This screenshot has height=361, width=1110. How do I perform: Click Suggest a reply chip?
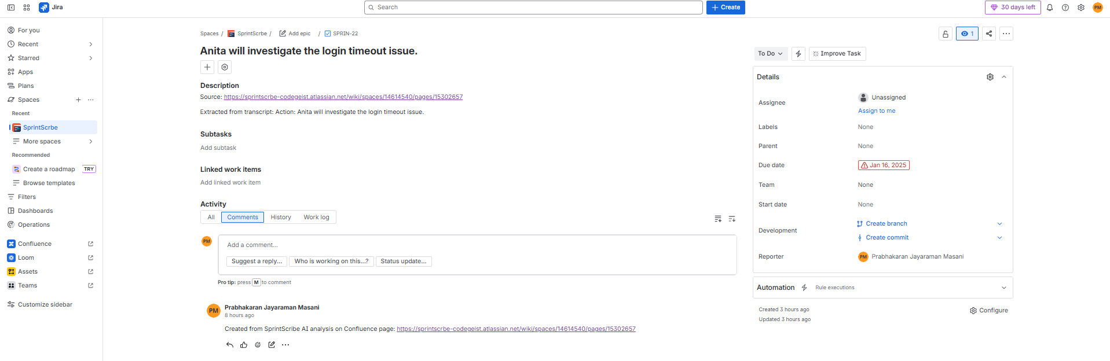click(257, 261)
